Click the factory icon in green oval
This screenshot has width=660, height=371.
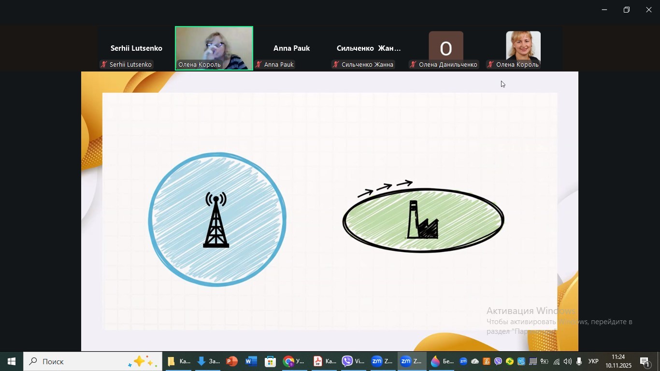423,221
